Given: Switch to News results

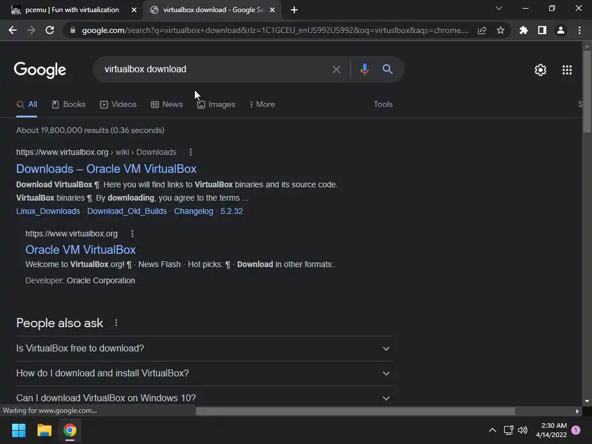Looking at the screenshot, I should coord(167,105).
